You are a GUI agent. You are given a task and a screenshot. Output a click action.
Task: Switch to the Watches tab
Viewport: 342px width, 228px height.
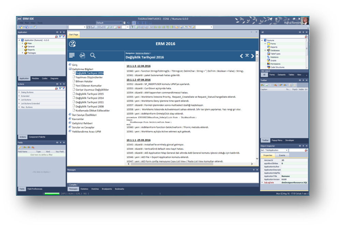pyautogui.click(x=95, y=189)
